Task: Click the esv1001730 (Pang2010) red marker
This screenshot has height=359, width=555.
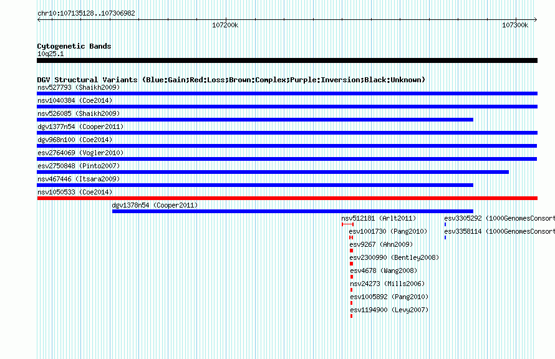Action: point(351,237)
